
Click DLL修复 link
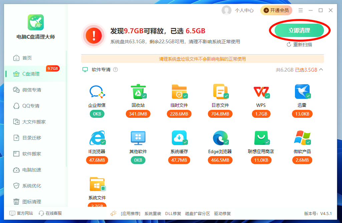point(173,214)
